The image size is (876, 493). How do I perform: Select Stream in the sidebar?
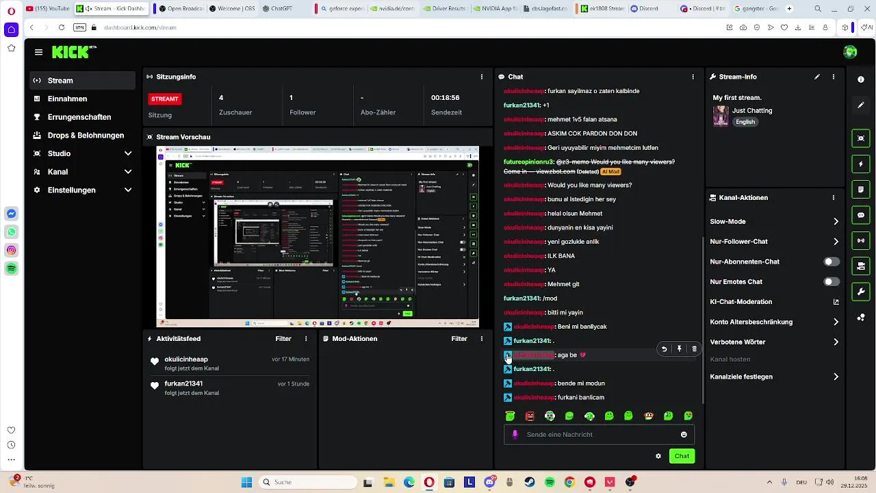click(82, 80)
